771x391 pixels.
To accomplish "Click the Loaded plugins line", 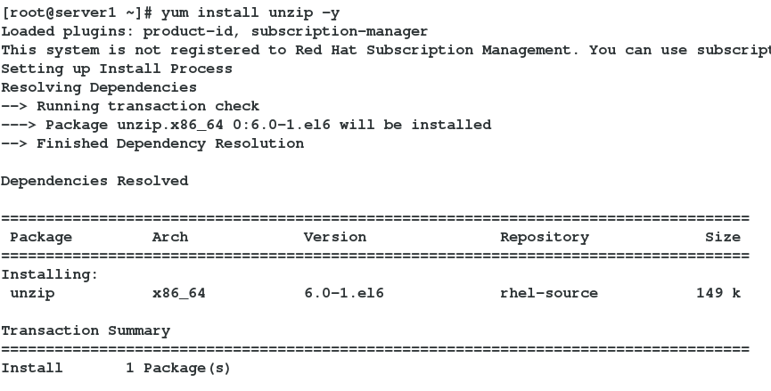I will [215, 31].
